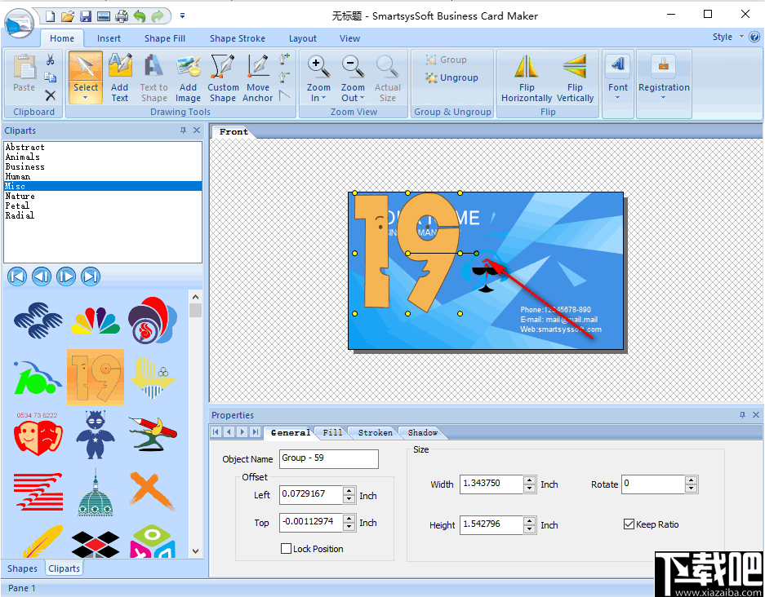Toggle the Cliparts panel auto-hide pin
The width and height of the screenshot is (765, 597).
pos(183,130)
